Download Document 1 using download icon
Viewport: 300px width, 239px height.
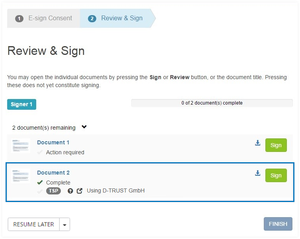257,143
